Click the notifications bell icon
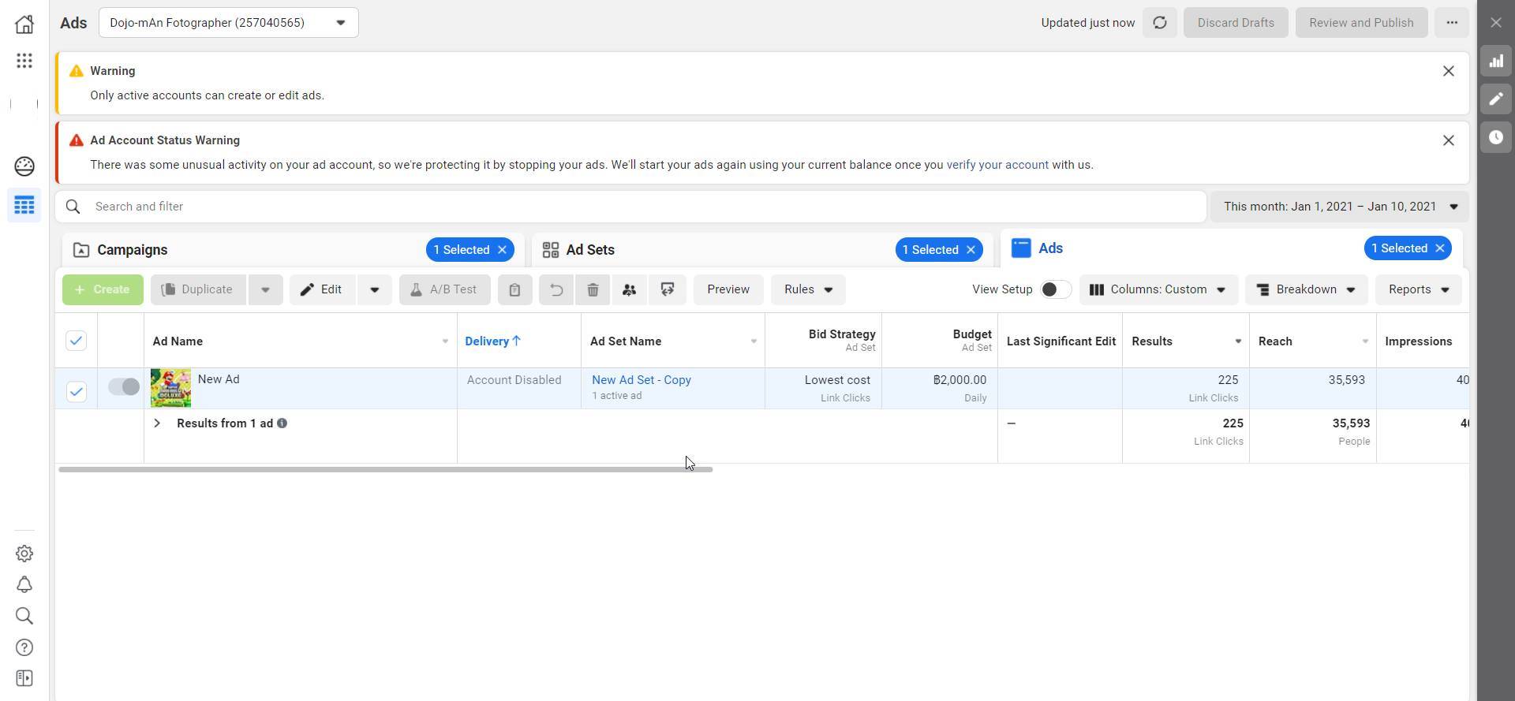This screenshot has width=1515, height=701. pyautogui.click(x=24, y=585)
